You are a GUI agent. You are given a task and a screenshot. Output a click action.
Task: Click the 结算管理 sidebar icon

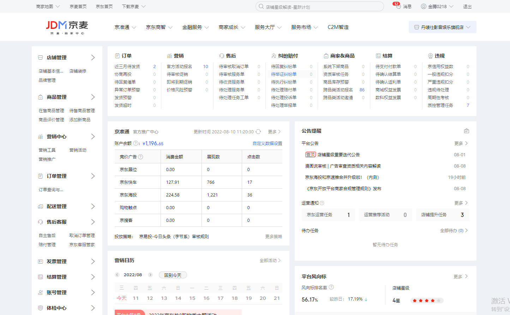click(41, 277)
